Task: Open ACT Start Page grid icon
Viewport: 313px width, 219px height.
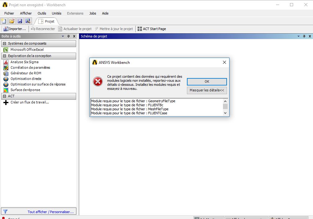Action: [x=140, y=29]
